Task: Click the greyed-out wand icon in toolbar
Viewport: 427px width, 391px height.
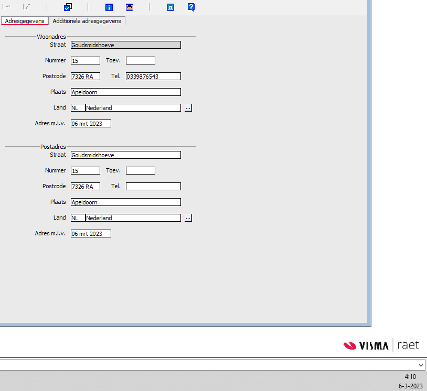Action: pyautogui.click(x=6, y=7)
